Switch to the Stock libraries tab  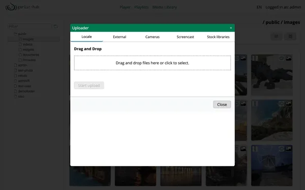(218, 37)
